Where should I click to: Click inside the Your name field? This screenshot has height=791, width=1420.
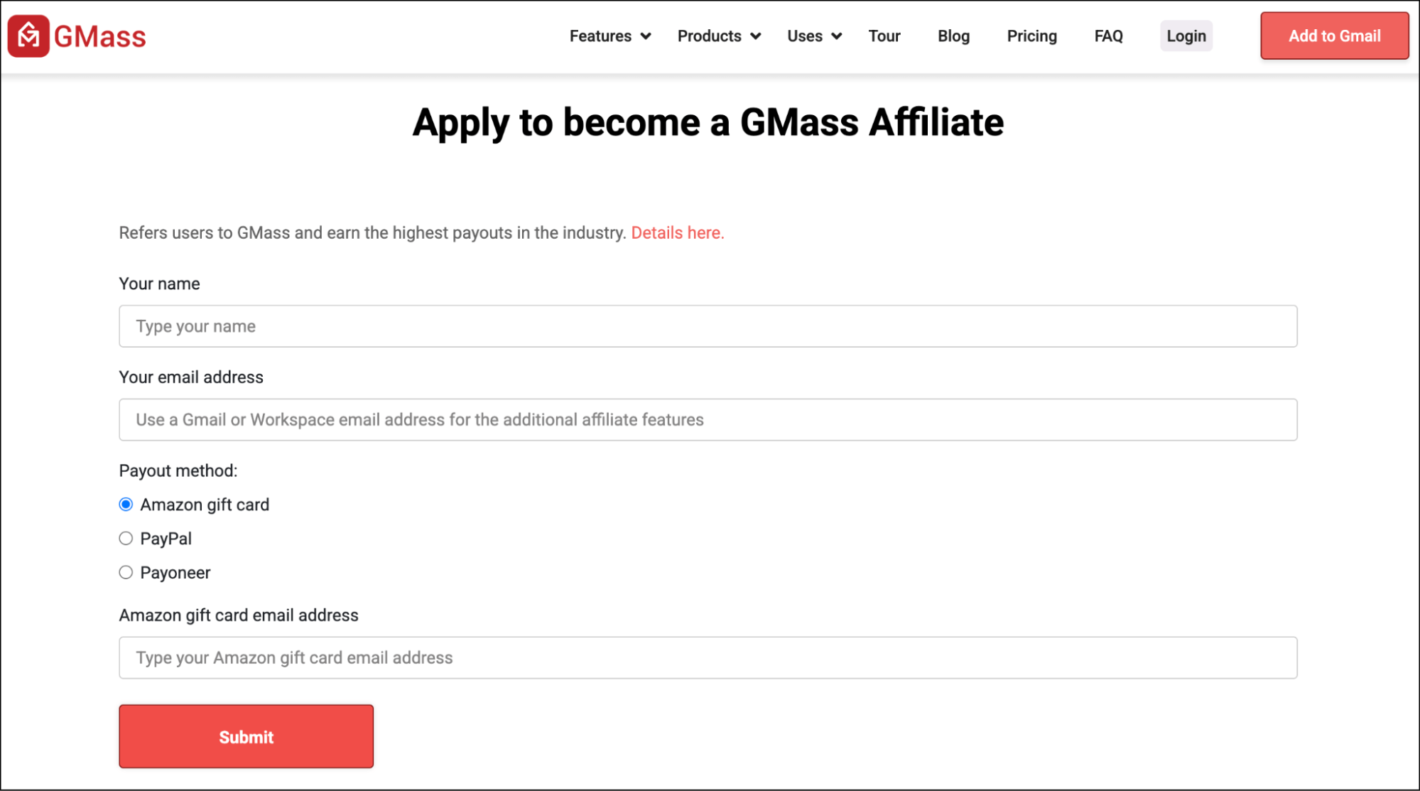[708, 326]
